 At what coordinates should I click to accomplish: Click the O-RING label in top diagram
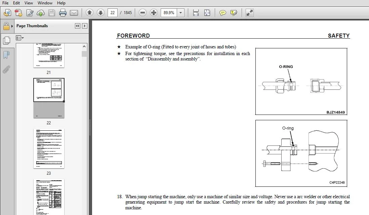286,67
